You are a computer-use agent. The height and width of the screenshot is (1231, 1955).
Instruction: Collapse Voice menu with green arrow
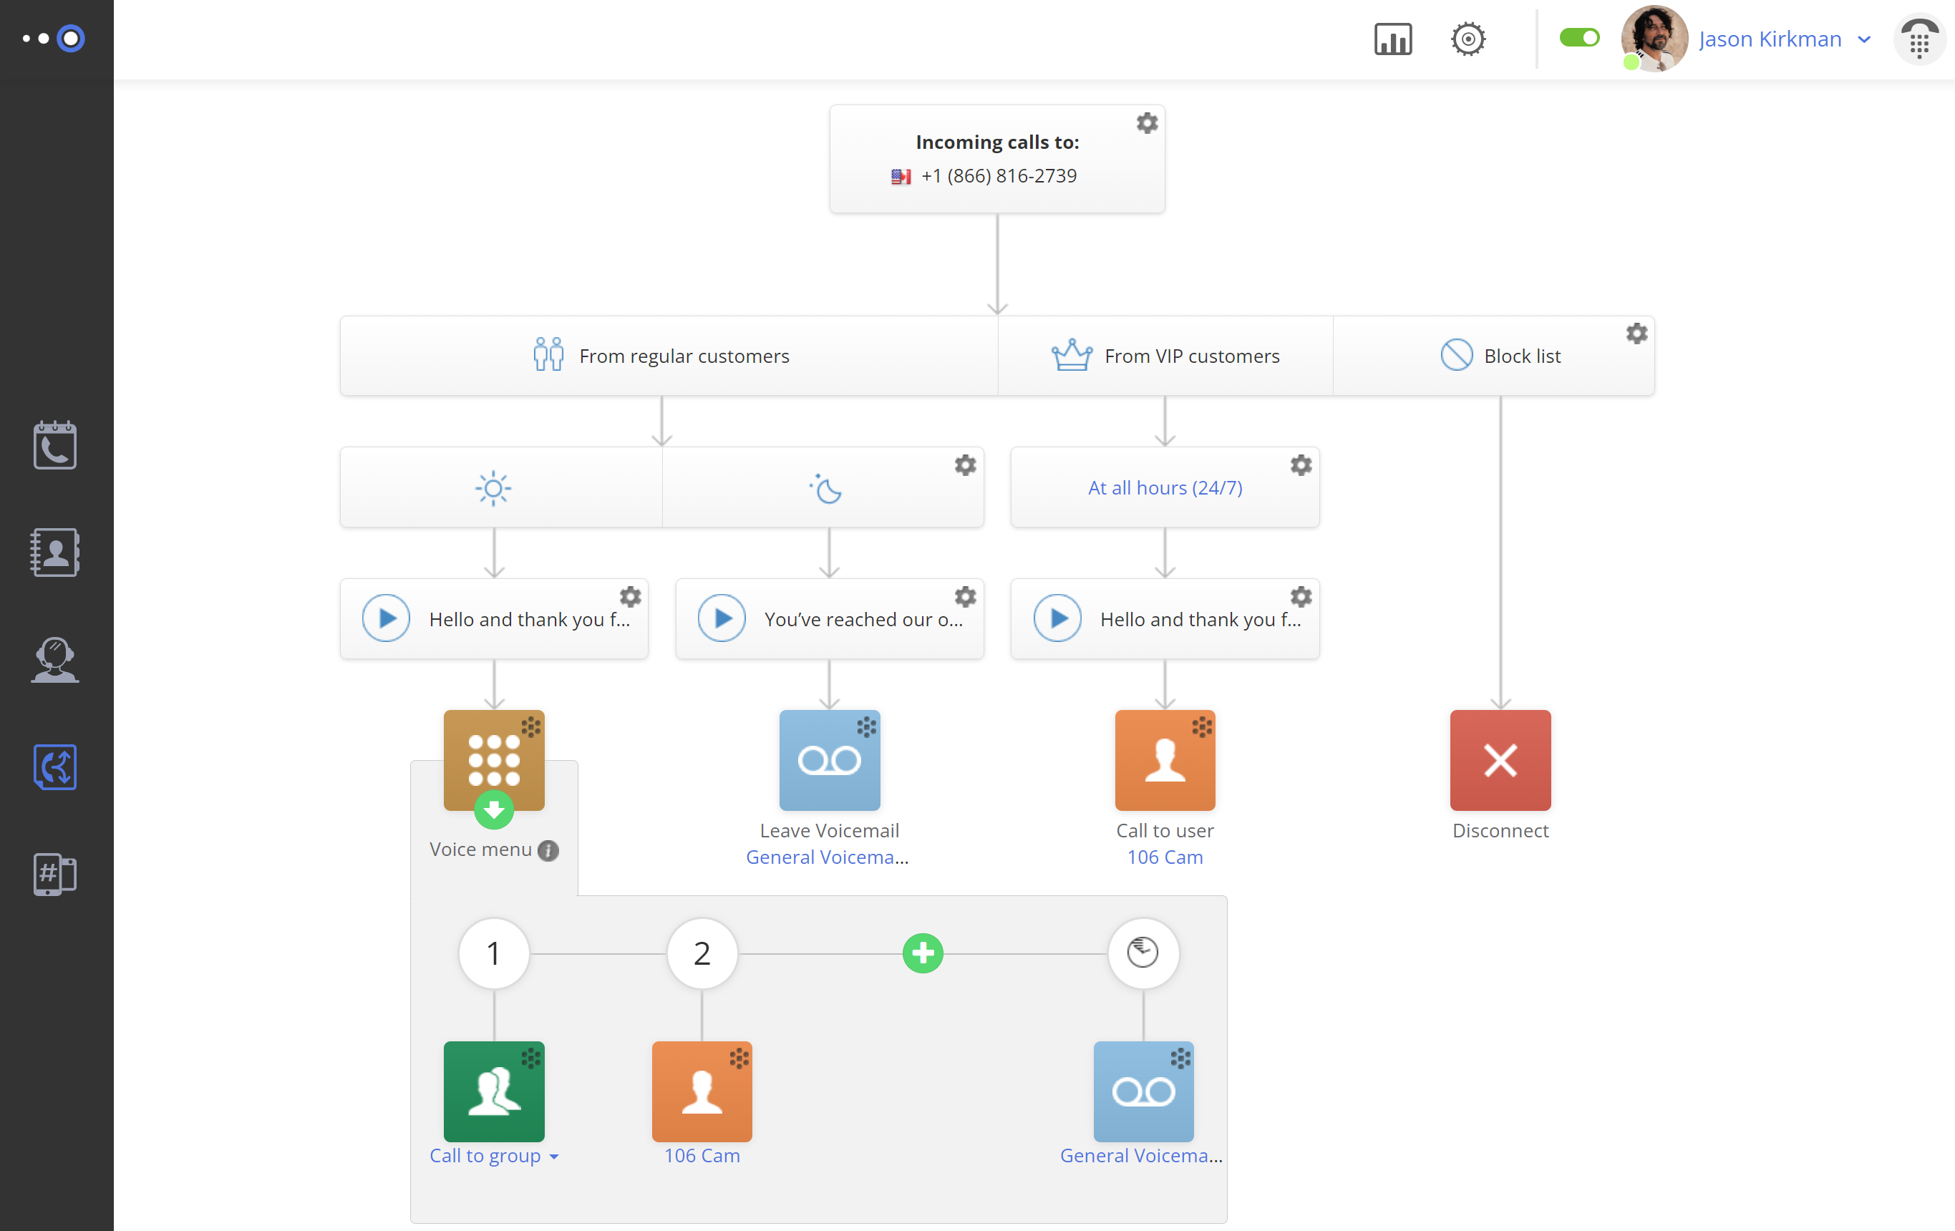click(494, 810)
